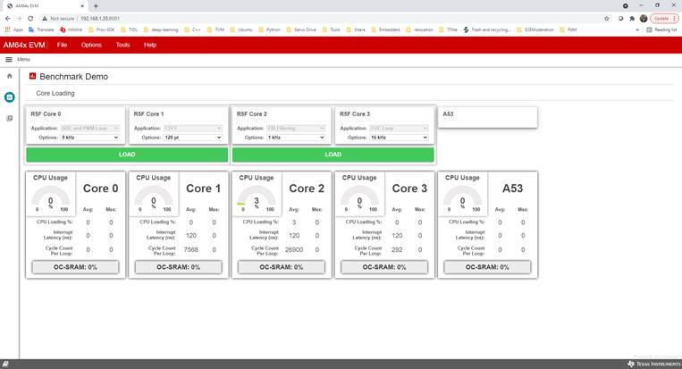The height and width of the screenshot is (369, 682).
Task: Open the Tools menu
Action: pyautogui.click(x=122, y=45)
